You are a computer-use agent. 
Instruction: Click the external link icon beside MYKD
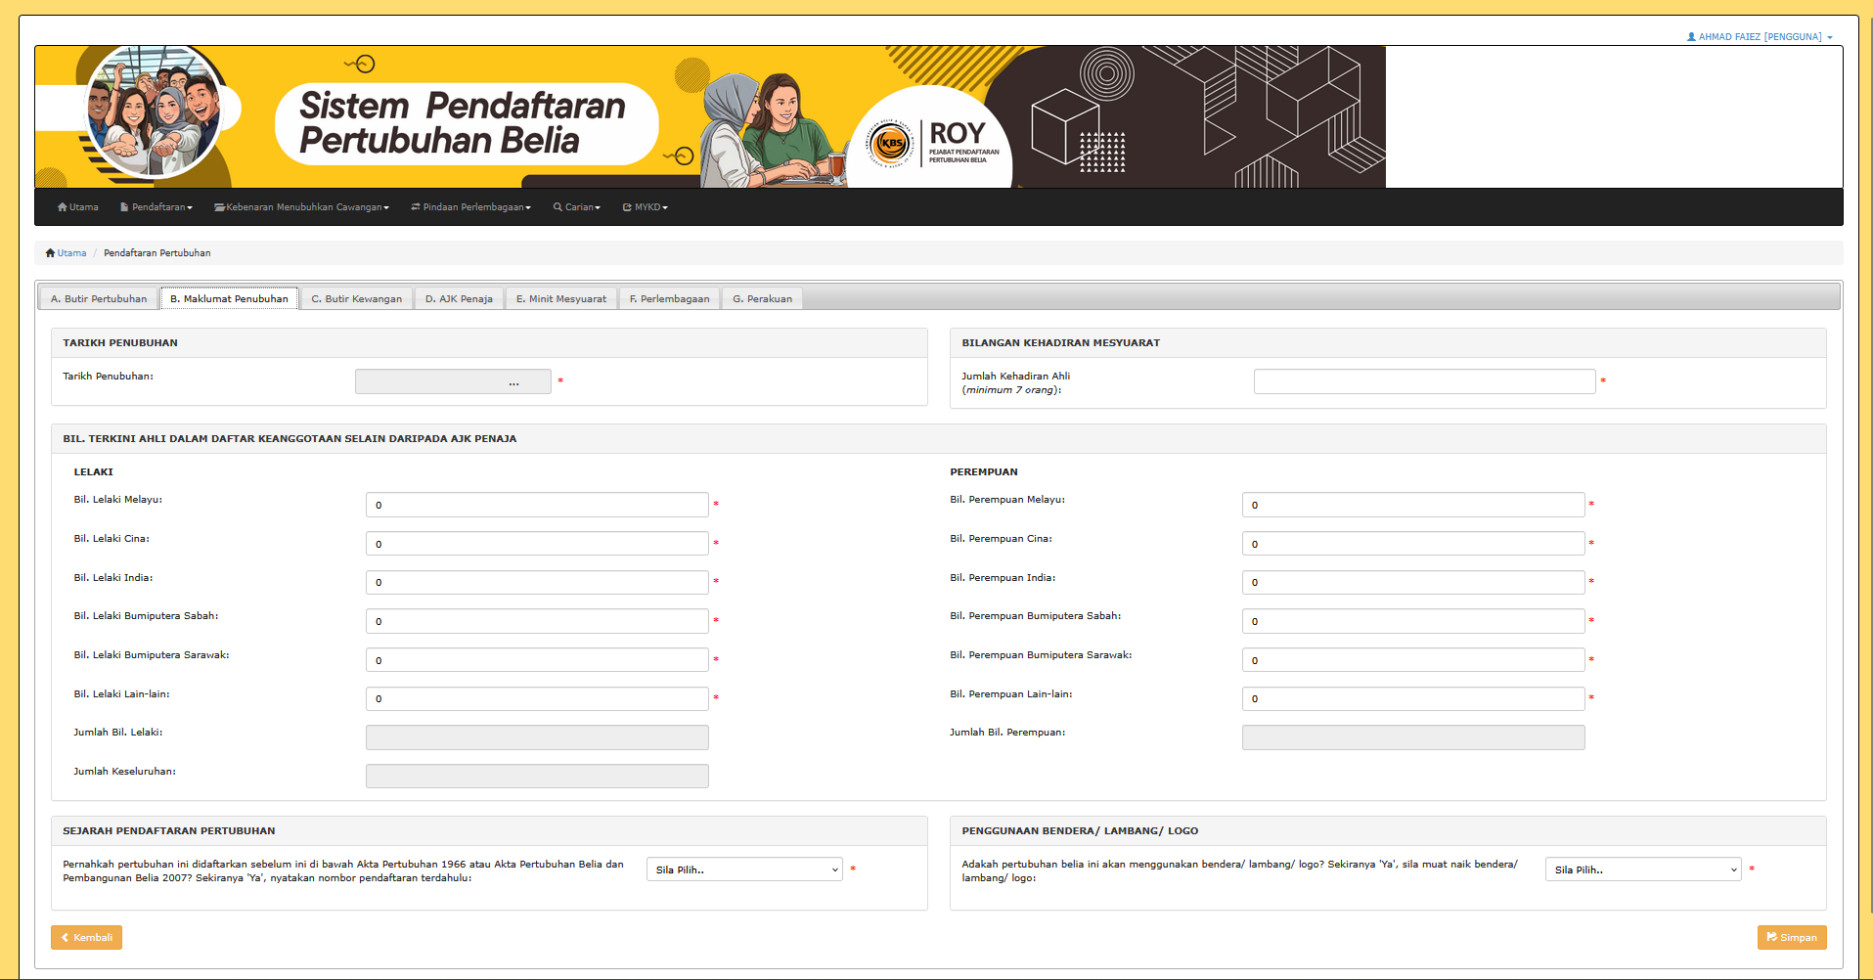click(x=627, y=207)
